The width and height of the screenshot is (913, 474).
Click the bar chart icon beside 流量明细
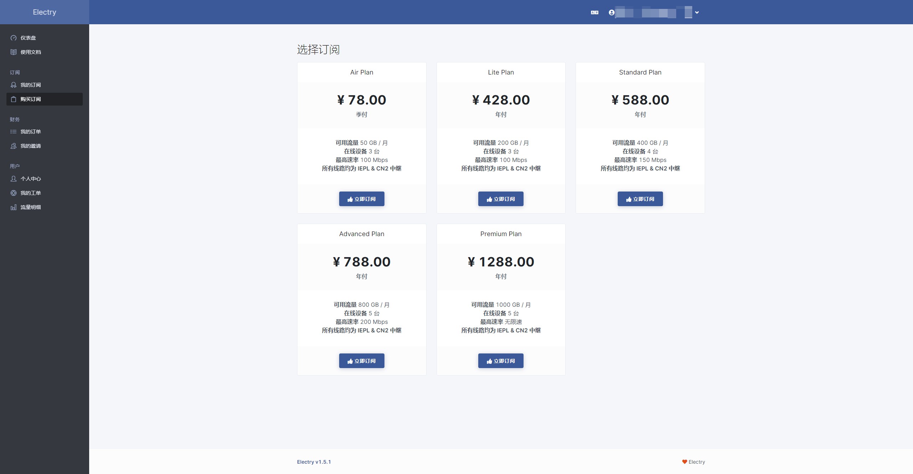coord(14,207)
